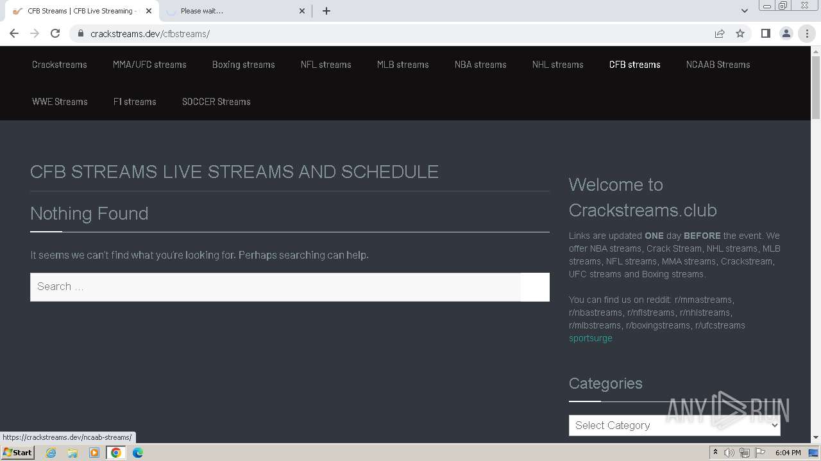The image size is (821, 461).
Task: Click the browser forward arrow
Action: (x=35, y=33)
